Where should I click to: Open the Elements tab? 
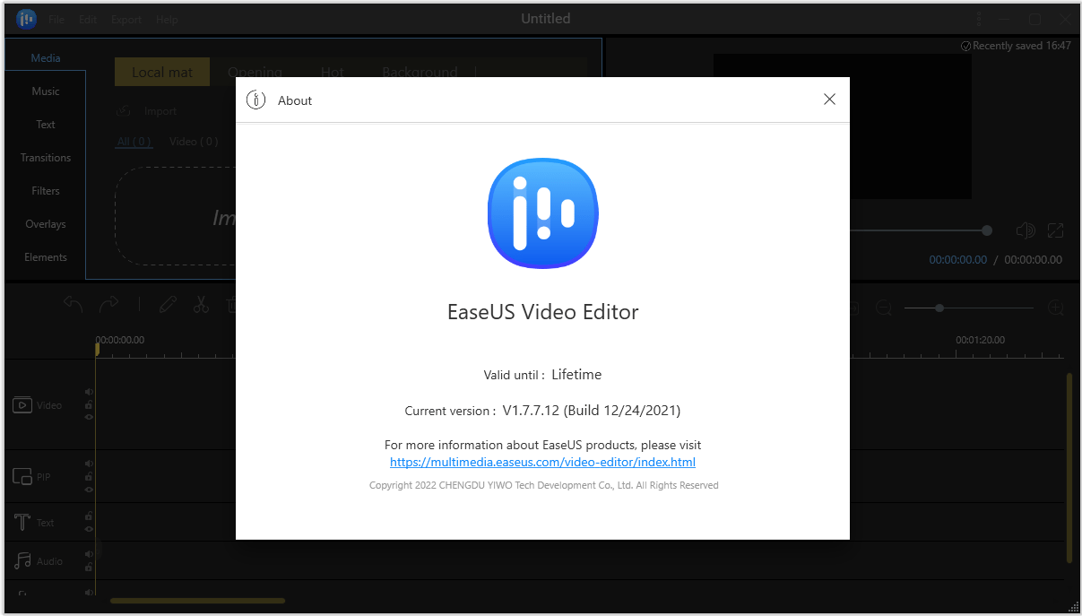click(46, 257)
